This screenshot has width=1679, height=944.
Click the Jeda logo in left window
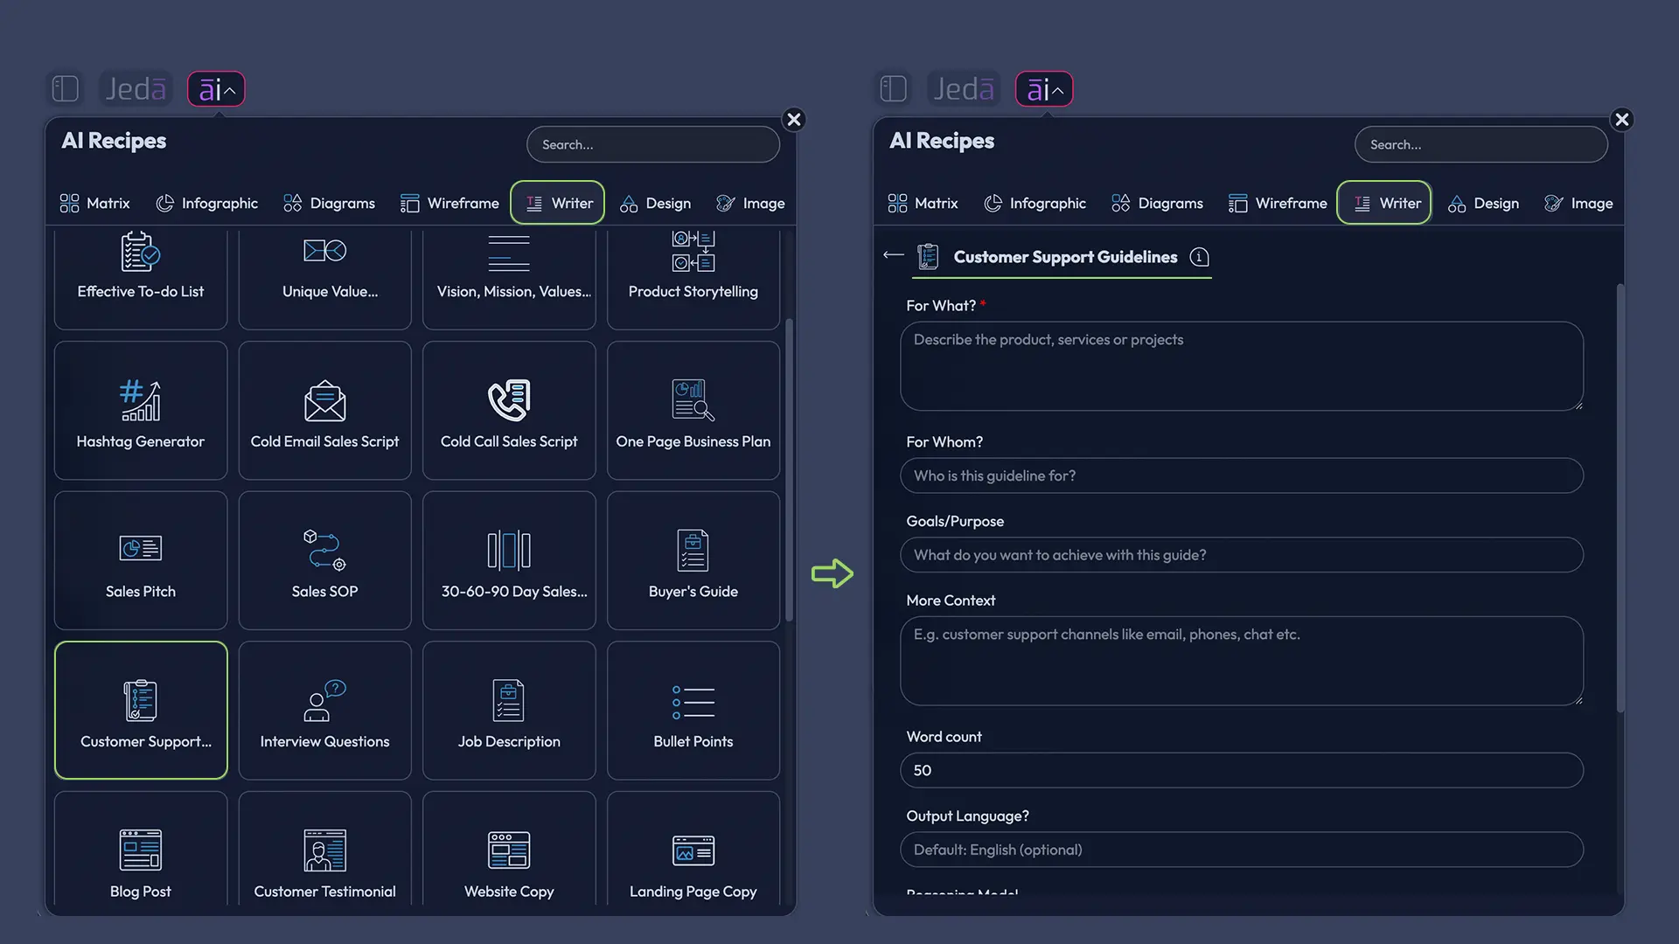136,88
